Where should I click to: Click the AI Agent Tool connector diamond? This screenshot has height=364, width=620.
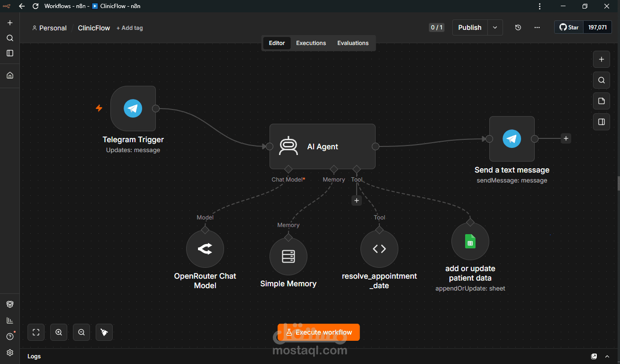click(x=357, y=169)
